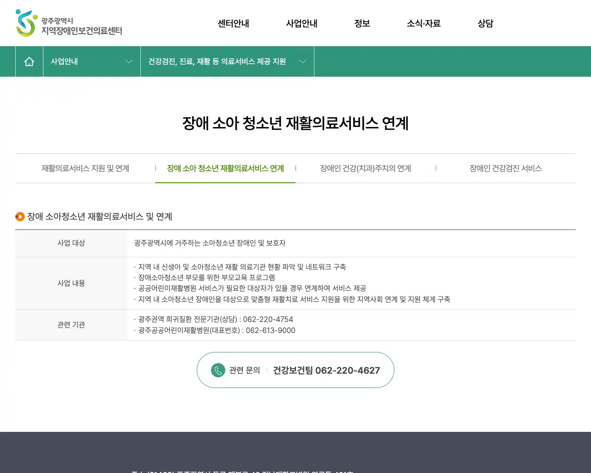591x473 pixels.
Task: Click the home icon in the breadcrumb bar
Action: click(x=29, y=61)
